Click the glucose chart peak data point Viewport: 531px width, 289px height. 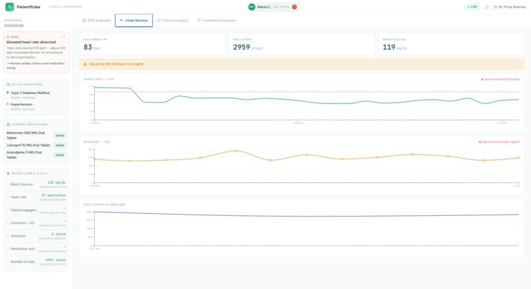pos(236,151)
